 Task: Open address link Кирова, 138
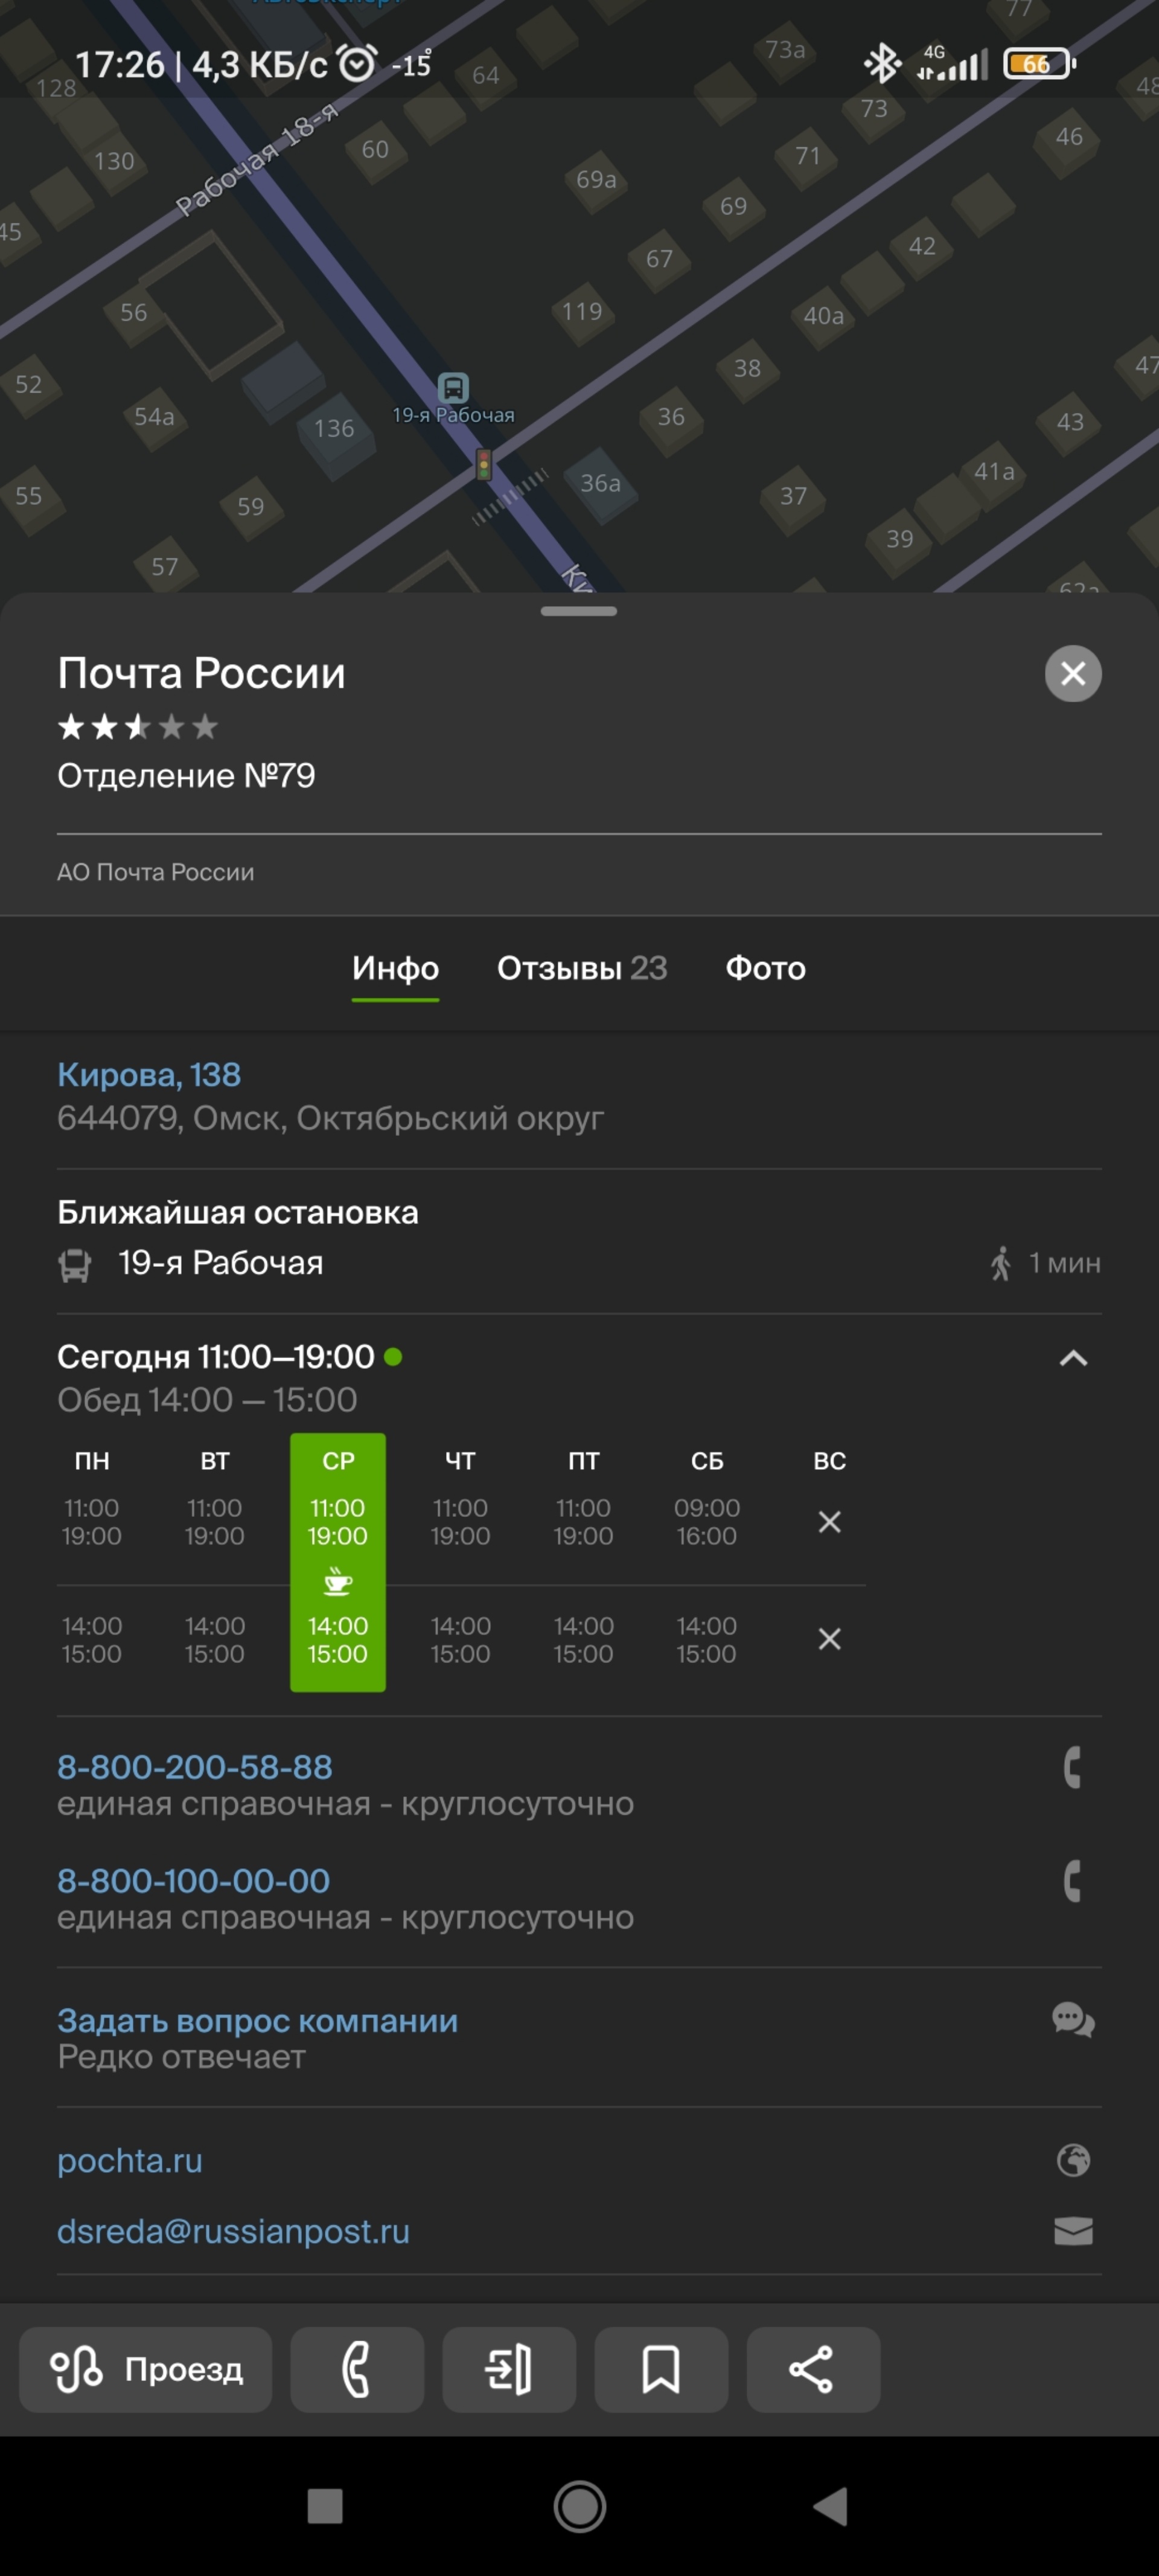click(x=149, y=1075)
